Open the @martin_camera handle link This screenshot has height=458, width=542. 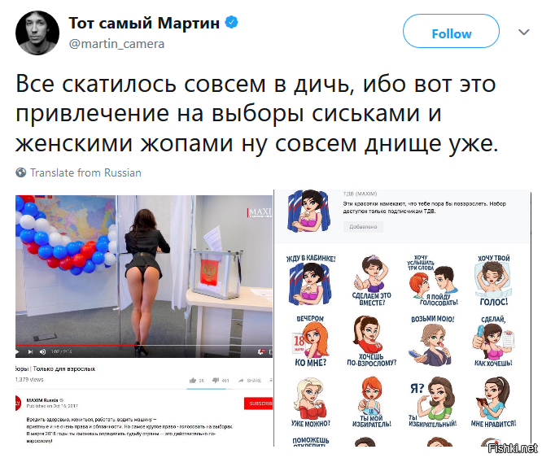pos(116,44)
